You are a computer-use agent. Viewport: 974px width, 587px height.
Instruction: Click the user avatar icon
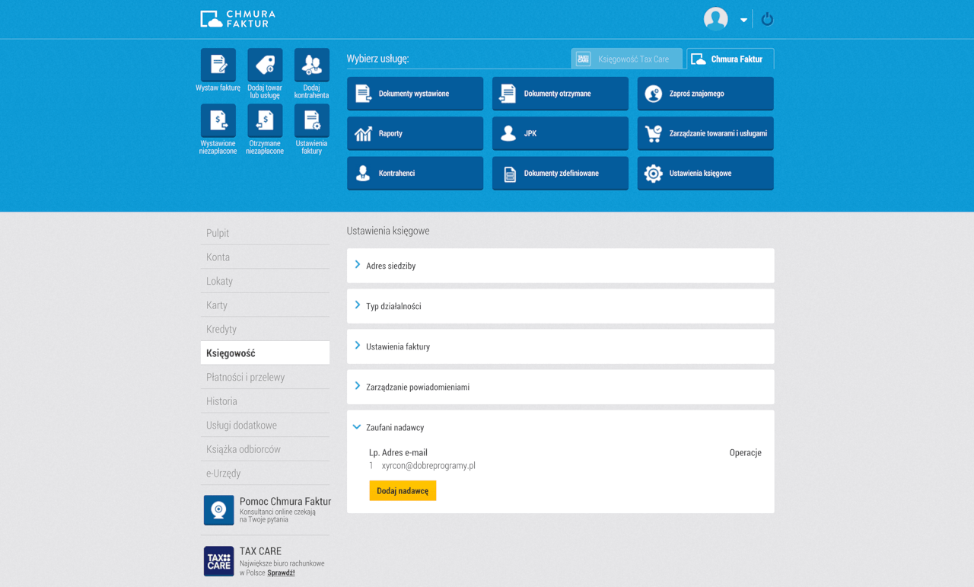tap(715, 19)
